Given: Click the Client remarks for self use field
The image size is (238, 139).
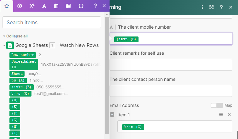Looking at the screenshot, I should tap(171, 65).
